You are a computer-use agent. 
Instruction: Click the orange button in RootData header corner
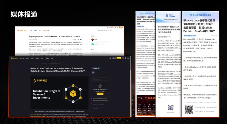[121, 27]
